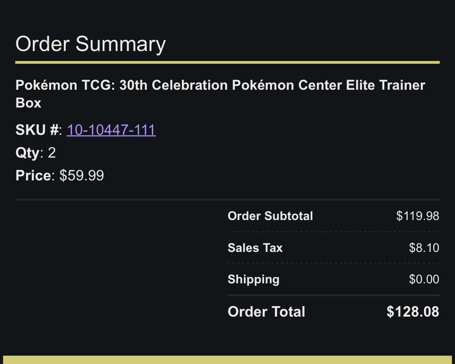Select the Pokémon TCG Elite Trainer Box title
This screenshot has width=455, height=364.
(x=220, y=94)
